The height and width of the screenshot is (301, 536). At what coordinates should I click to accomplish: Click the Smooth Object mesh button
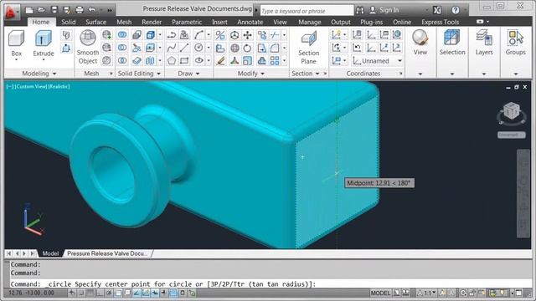pos(87,47)
